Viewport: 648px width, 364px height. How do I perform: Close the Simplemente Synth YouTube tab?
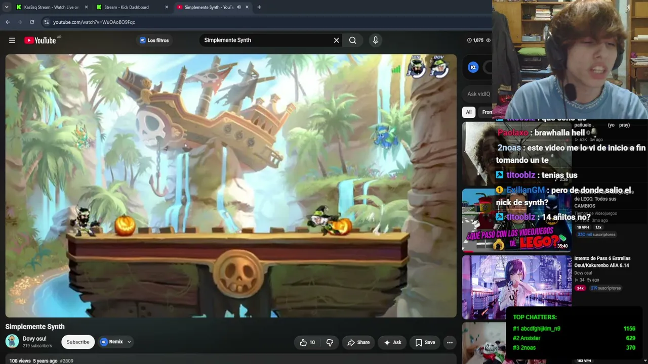(x=247, y=7)
